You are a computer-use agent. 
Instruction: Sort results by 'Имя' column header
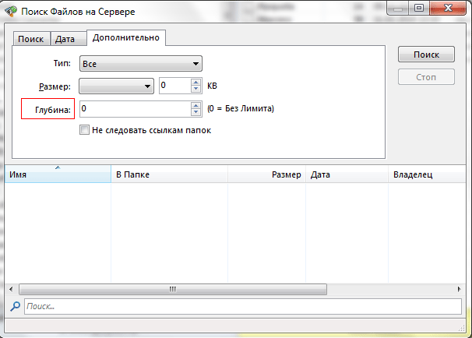point(57,175)
